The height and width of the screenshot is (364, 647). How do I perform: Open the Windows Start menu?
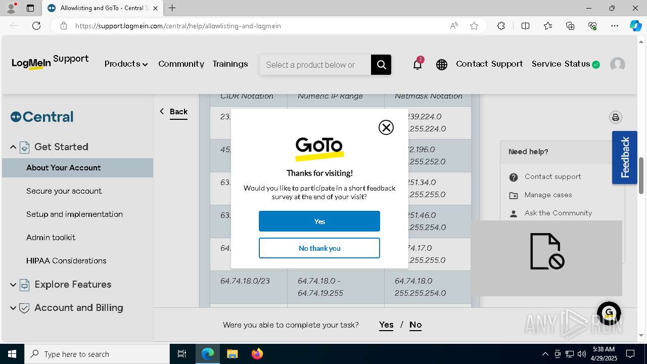click(x=12, y=354)
